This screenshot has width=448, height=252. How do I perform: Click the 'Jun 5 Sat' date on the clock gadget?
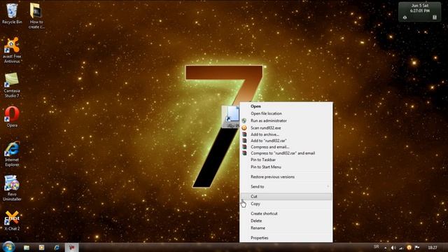[420, 6]
